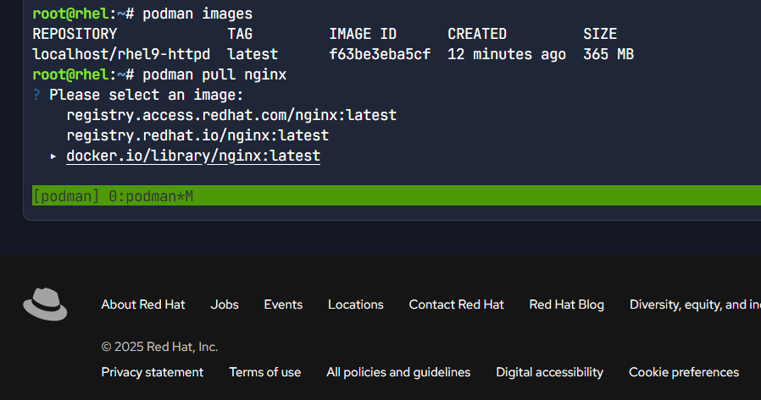This screenshot has width=761, height=400.
Task: Click the selection arrow beside docker.io
Action: [53, 156]
